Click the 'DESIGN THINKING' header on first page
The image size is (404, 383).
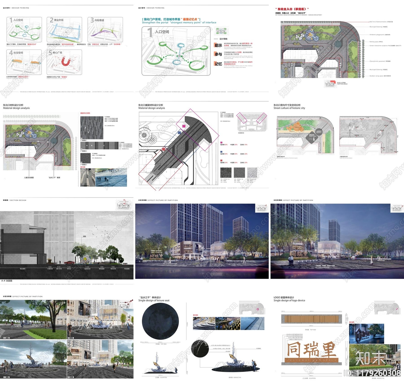point(20,8)
